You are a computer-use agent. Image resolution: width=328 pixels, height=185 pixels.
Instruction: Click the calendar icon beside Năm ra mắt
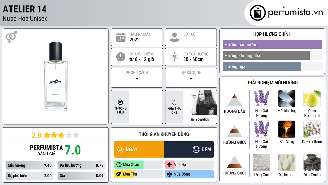click(x=121, y=37)
